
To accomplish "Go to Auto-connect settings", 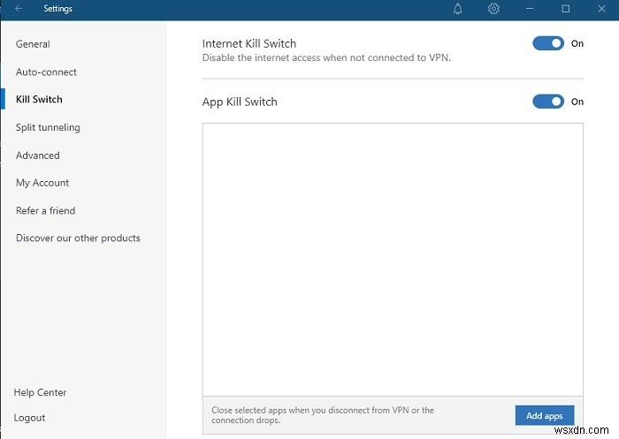I will (46, 72).
